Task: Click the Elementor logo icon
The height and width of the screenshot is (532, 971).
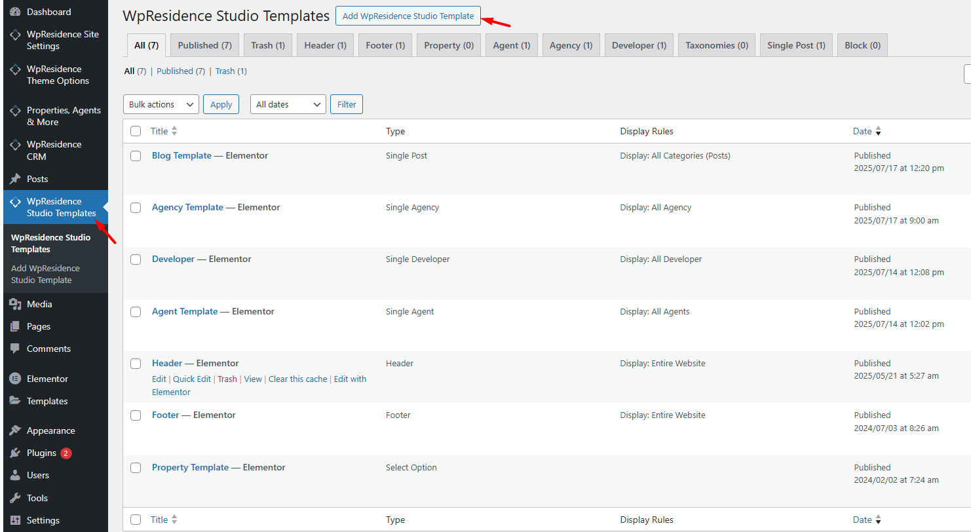Action: pos(15,379)
